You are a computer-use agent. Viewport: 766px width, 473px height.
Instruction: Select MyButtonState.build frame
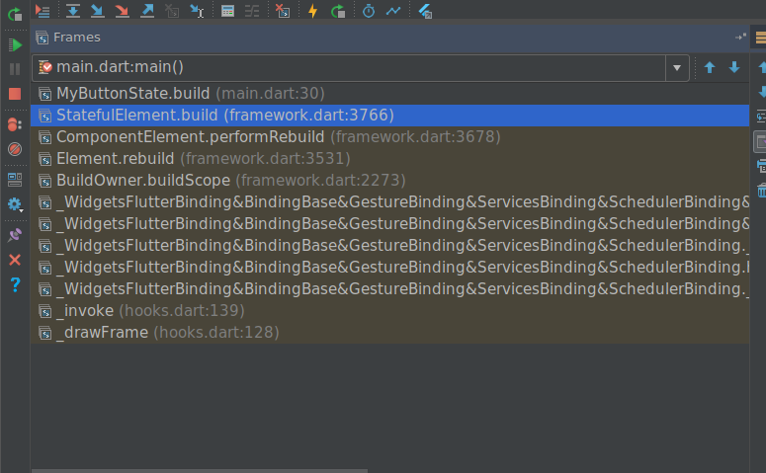click(389, 93)
